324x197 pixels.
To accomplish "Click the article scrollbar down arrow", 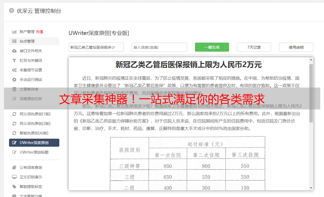I will 311,188.
